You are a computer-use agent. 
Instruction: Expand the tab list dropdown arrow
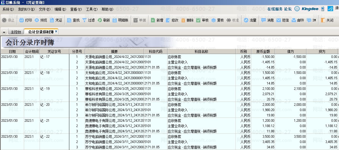pos(4,32)
